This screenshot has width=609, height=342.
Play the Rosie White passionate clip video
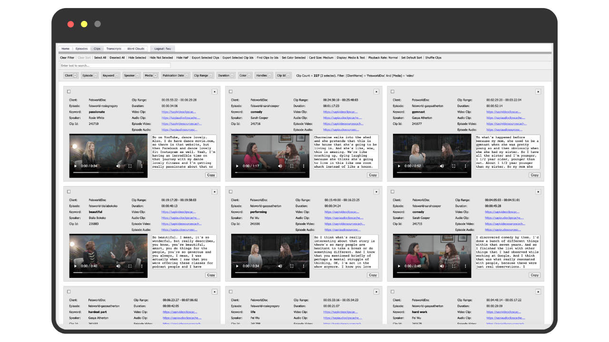pos(75,166)
